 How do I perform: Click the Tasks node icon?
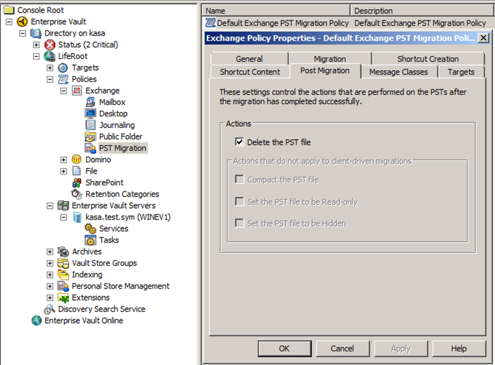pyautogui.click(x=91, y=240)
